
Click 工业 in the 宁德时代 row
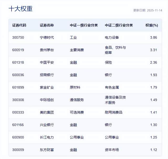point(73,37)
